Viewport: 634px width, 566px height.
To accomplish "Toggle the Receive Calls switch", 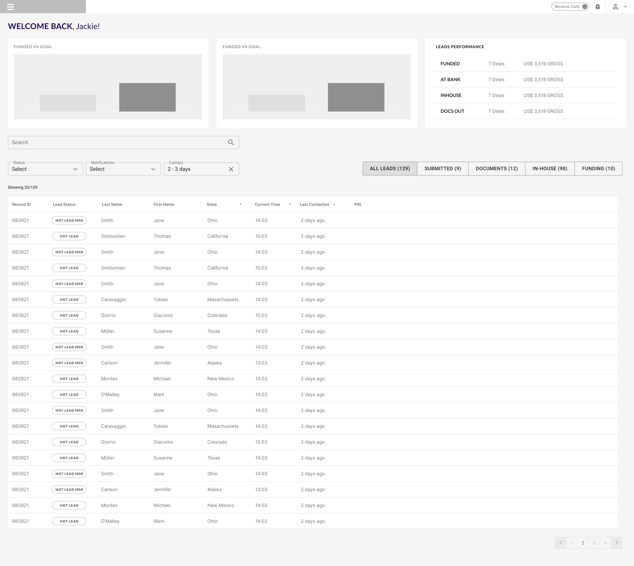I will [x=584, y=7].
